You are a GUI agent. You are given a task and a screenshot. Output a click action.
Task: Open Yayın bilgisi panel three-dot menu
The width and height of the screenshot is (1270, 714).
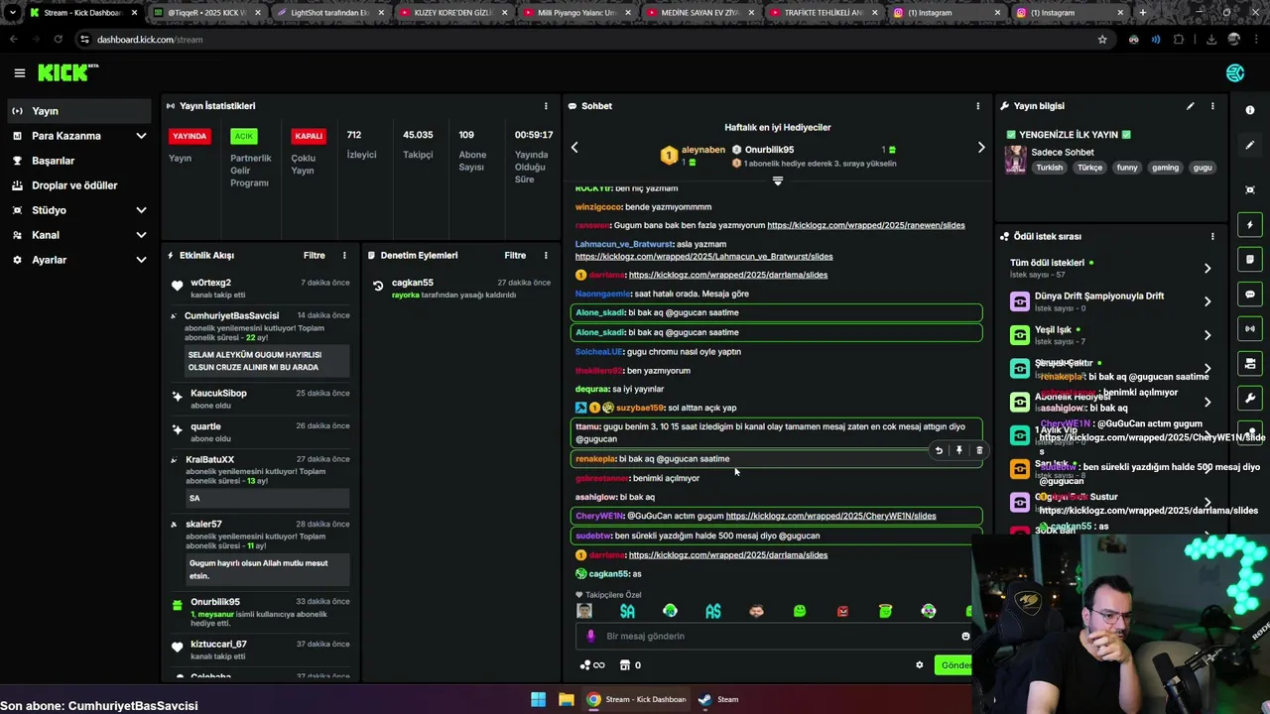(1212, 106)
